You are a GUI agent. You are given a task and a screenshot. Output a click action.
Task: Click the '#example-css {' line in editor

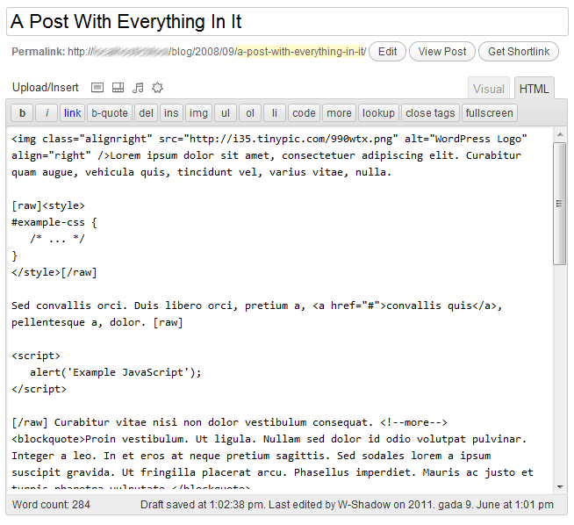pos(54,222)
